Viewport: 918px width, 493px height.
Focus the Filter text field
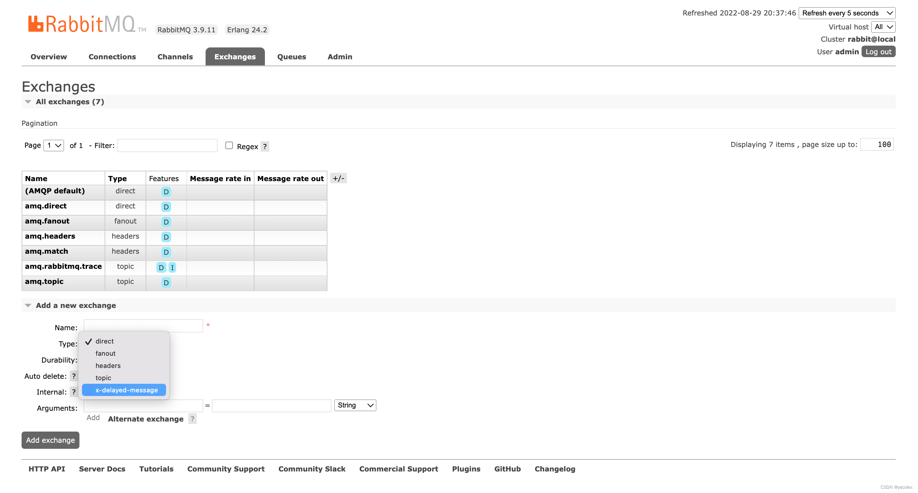(167, 145)
